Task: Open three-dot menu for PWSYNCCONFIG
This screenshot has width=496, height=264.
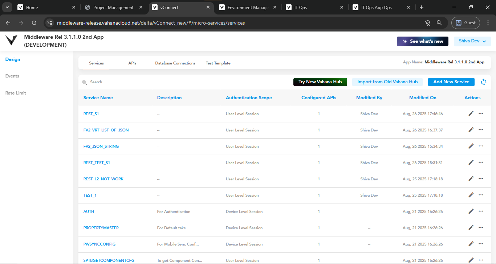Action: 481,244
